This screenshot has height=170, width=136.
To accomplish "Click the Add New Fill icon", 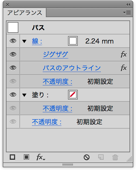I will coord(26,157).
